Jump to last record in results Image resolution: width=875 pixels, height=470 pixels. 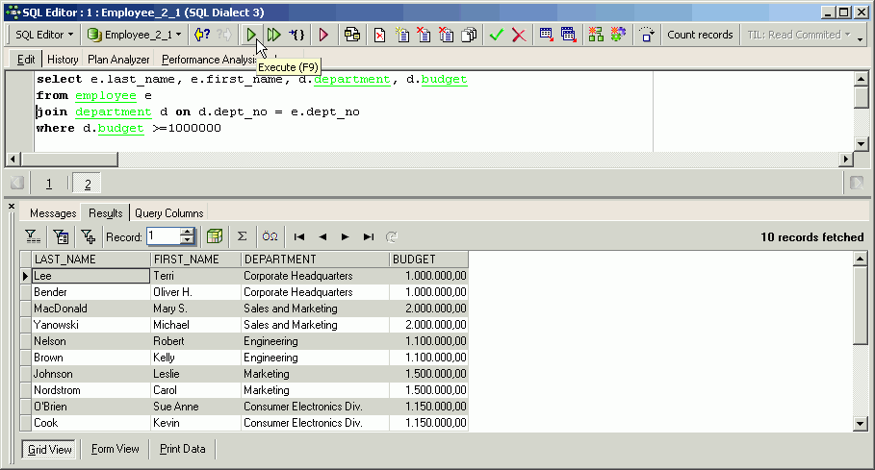point(369,236)
